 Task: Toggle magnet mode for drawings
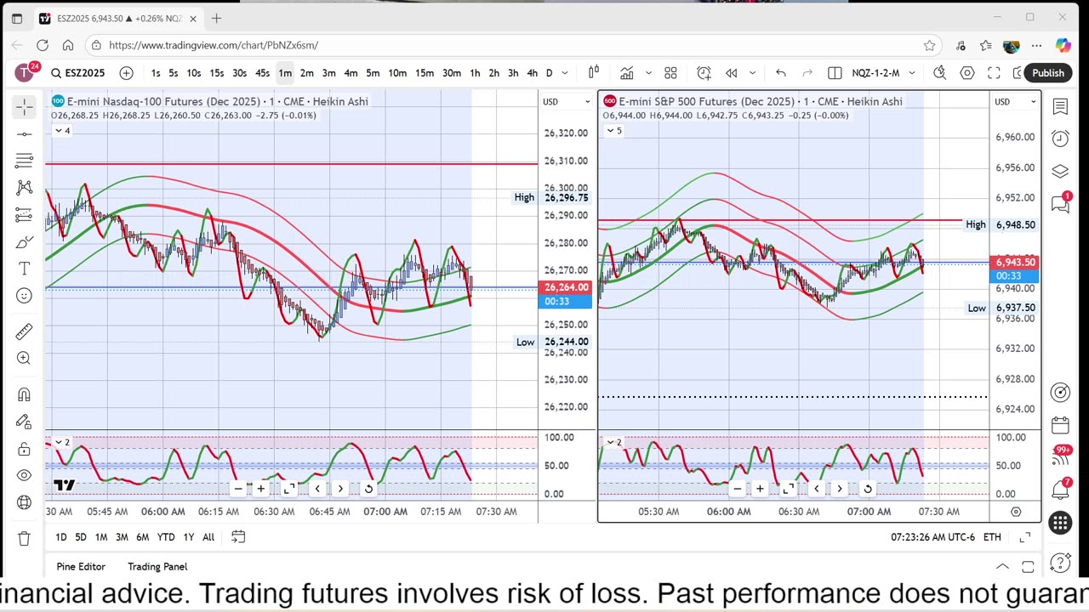tap(24, 394)
